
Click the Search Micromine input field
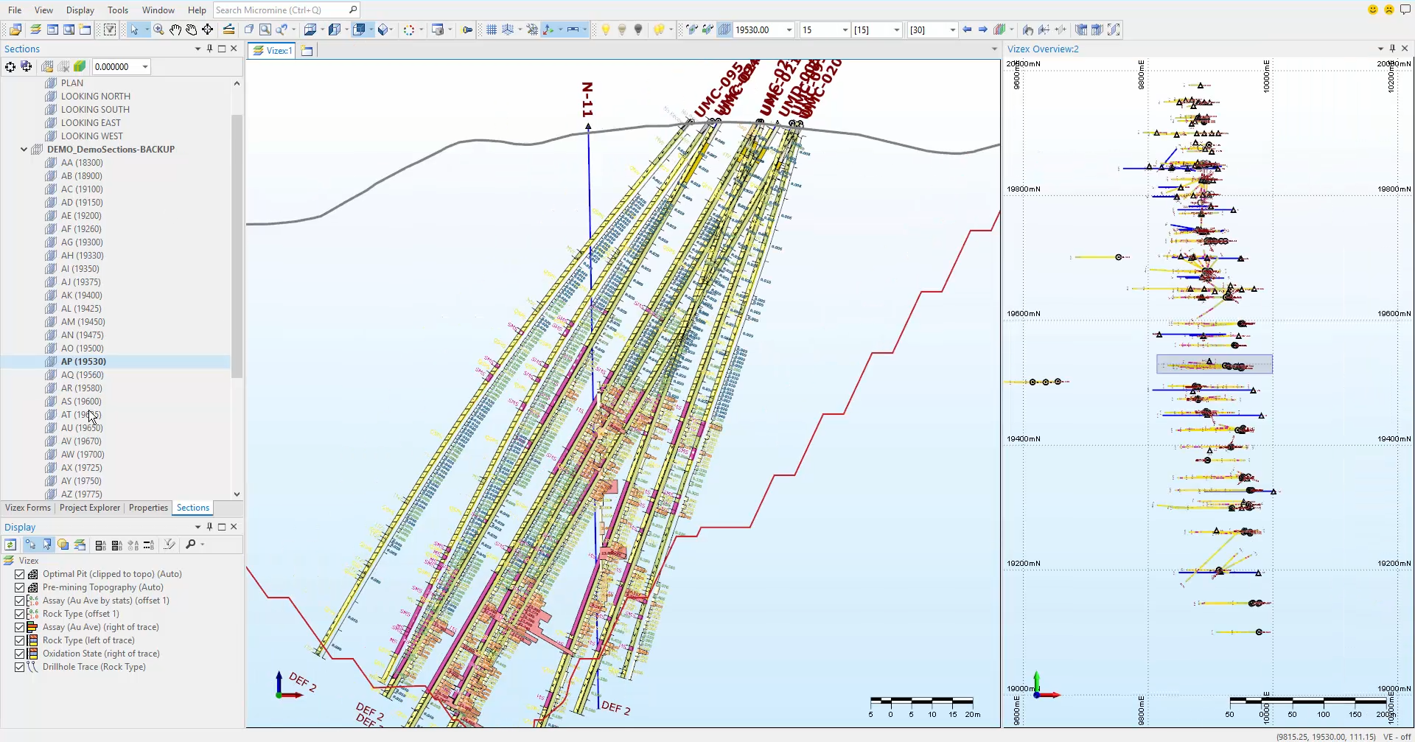pyautogui.click(x=280, y=10)
